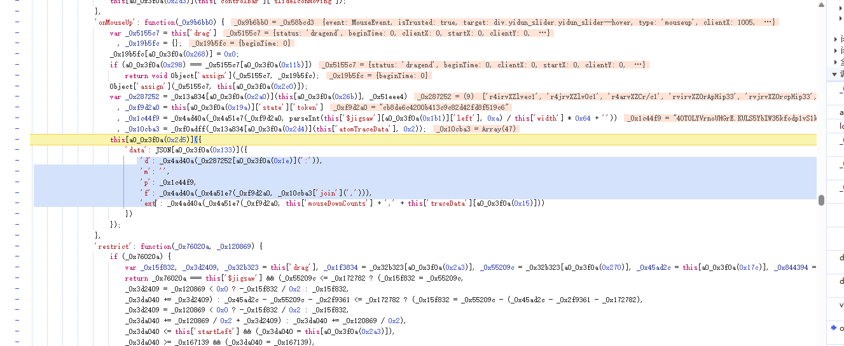Click the 'data' key in the object literal
Image resolution: width=844 pixels, height=346 pixels.
(x=137, y=150)
